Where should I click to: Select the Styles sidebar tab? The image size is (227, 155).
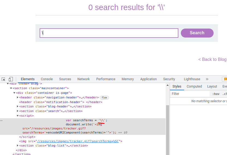tap(177, 86)
